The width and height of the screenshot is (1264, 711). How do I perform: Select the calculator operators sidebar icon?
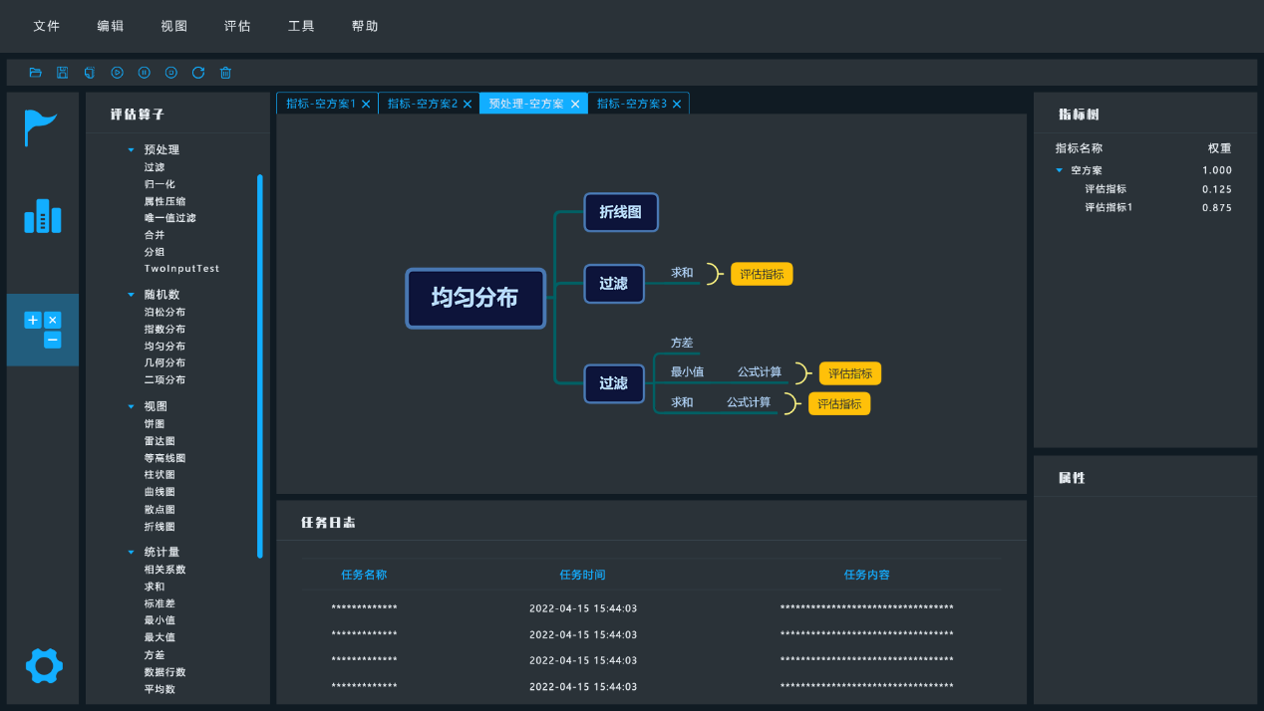tap(42, 330)
